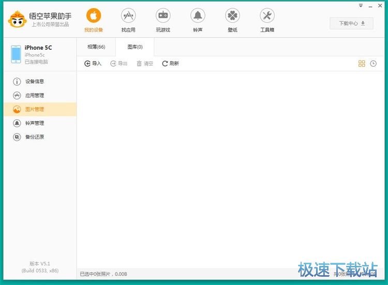This screenshot has width=388, height=285.
Task: Open the 壁纸 (Wallpapers) clover icon
Action: [232, 16]
